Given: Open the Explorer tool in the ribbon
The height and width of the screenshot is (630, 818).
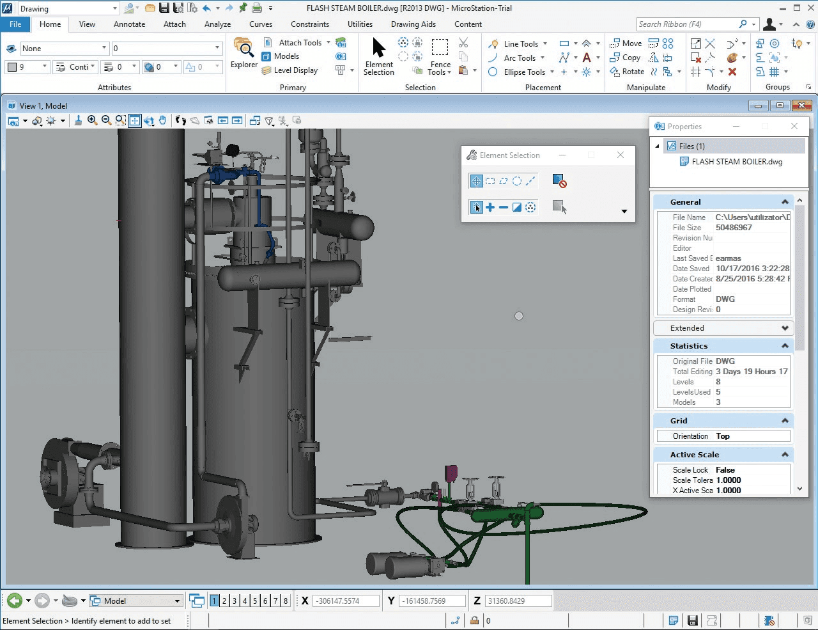Looking at the screenshot, I should (x=243, y=52).
